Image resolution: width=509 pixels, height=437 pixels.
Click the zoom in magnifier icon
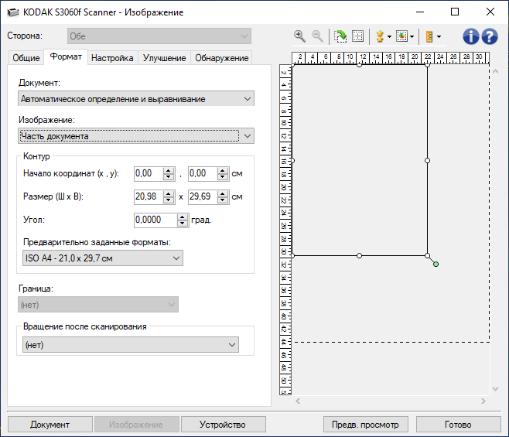pos(299,36)
